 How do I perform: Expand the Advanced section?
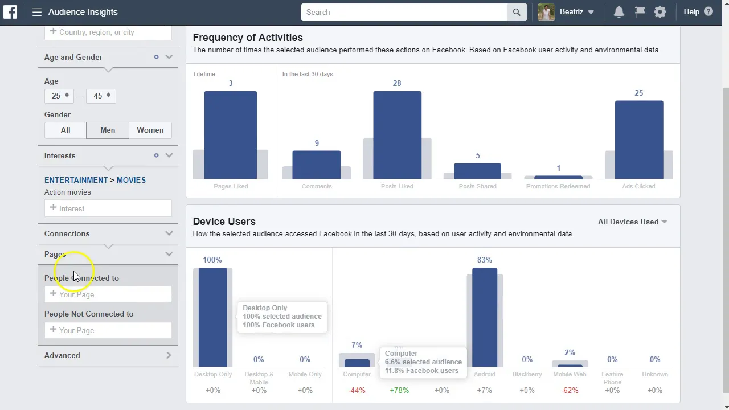169,355
